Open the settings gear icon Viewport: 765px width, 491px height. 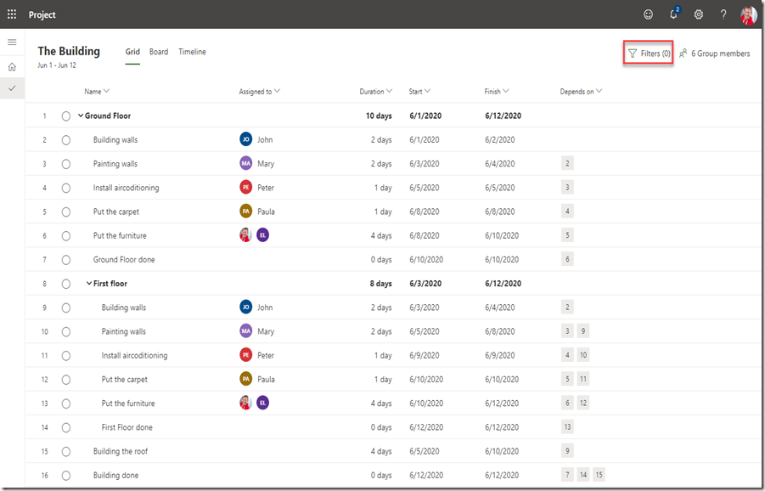tap(699, 14)
